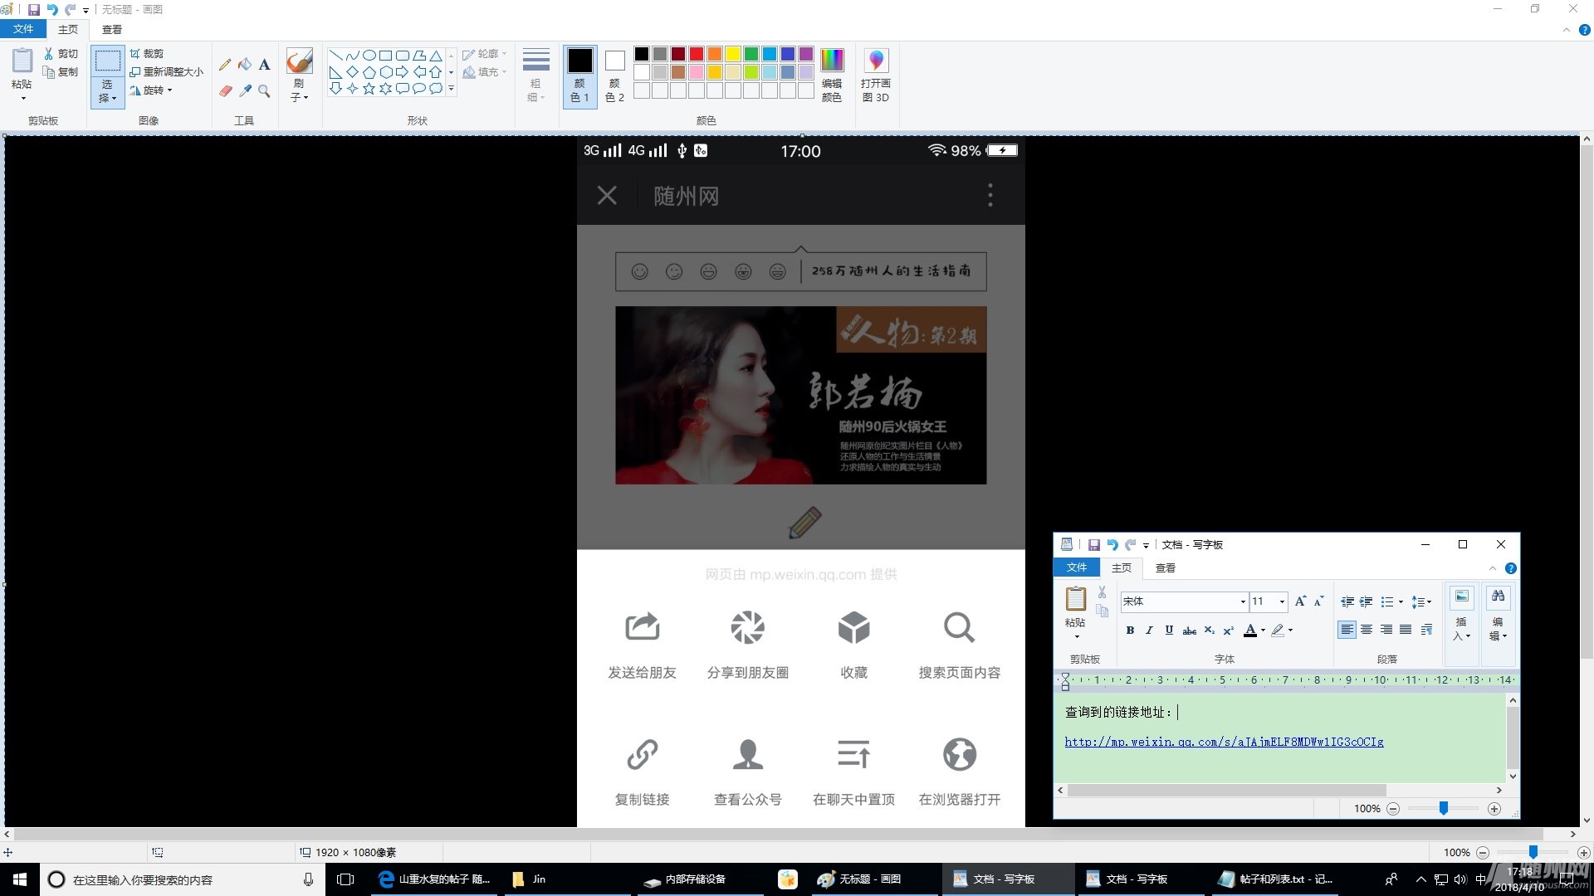1594x896 pixels.
Task: Select the Pencil tool in Paint
Action: (225, 65)
